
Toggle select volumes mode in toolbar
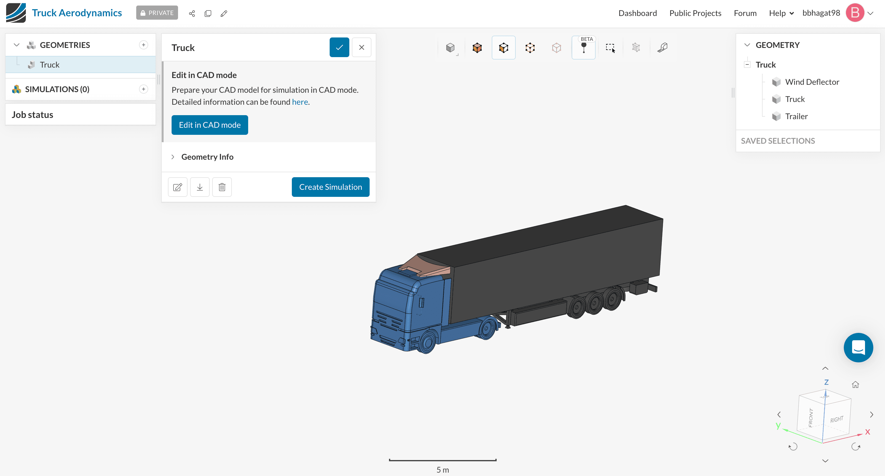coord(477,48)
